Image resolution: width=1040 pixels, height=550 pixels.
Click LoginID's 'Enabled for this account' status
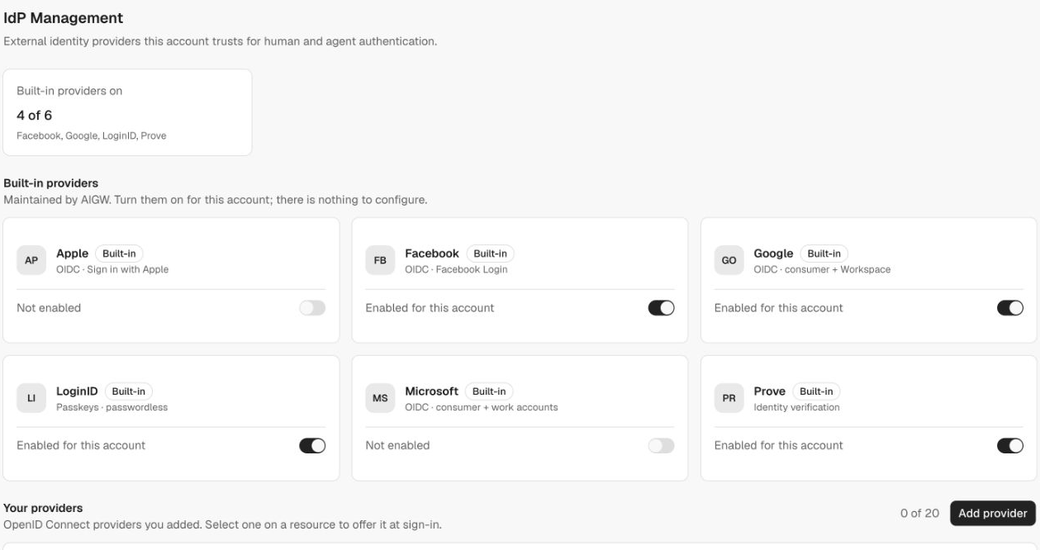point(81,445)
